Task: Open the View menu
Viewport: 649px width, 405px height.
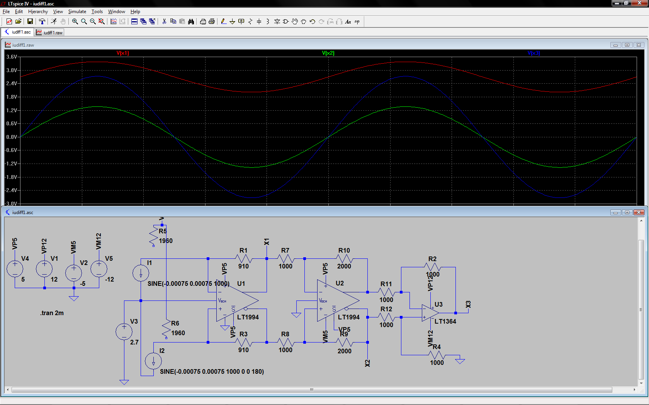Action: [x=58, y=12]
